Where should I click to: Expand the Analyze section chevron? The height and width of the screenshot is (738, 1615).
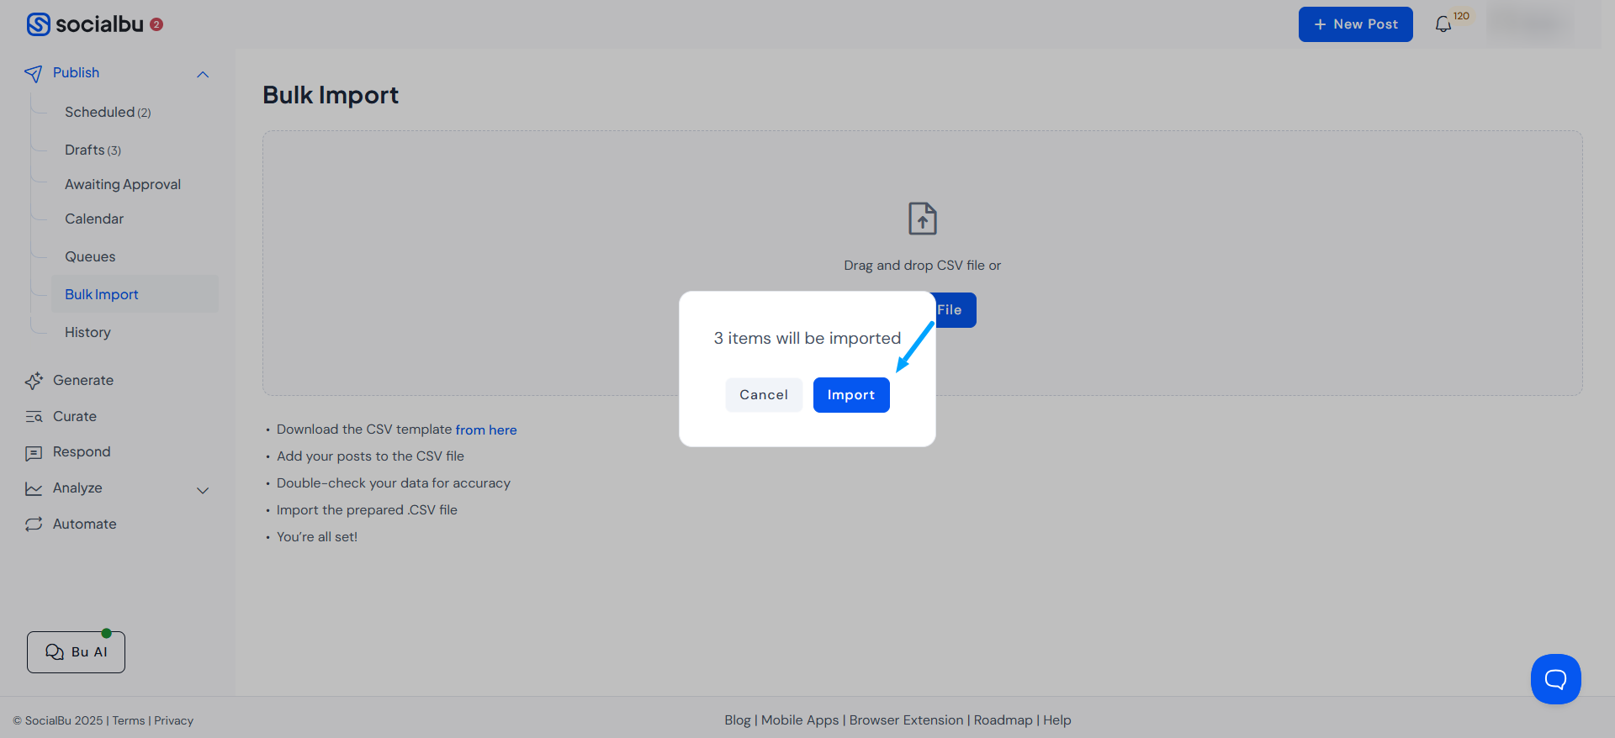pyautogui.click(x=203, y=490)
